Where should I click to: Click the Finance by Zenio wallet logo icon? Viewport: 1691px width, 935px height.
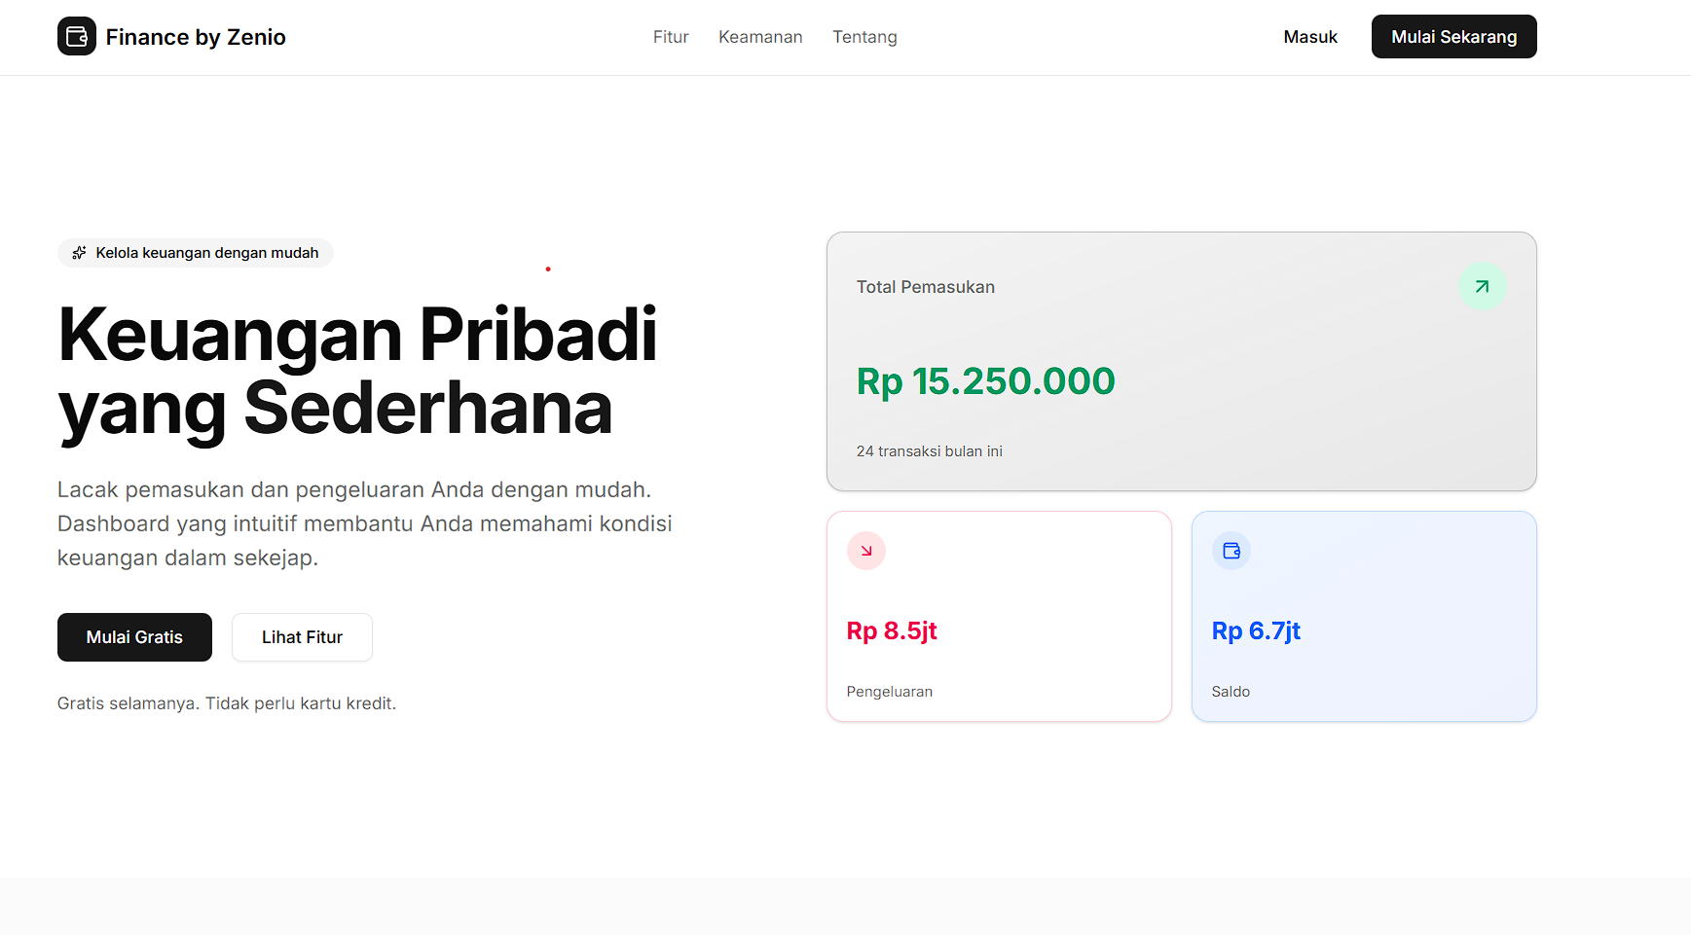[76, 37]
